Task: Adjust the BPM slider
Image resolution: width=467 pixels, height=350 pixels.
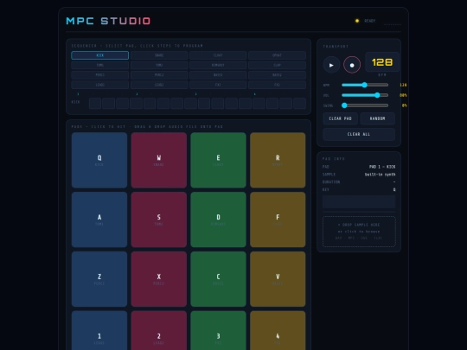Action: (365, 85)
